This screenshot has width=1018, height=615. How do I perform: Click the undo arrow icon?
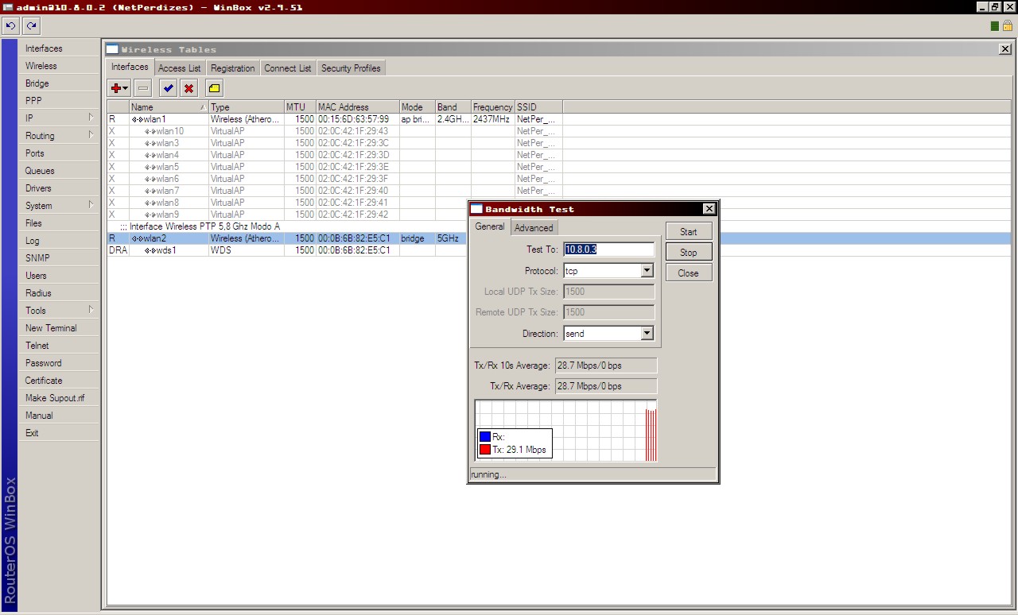tap(10, 26)
